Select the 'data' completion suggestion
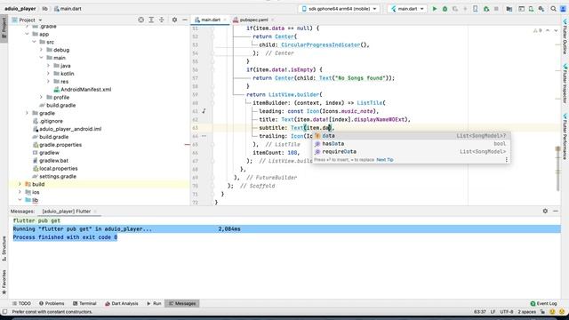The width and height of the screenshot is (569, 320). (411, 136)
